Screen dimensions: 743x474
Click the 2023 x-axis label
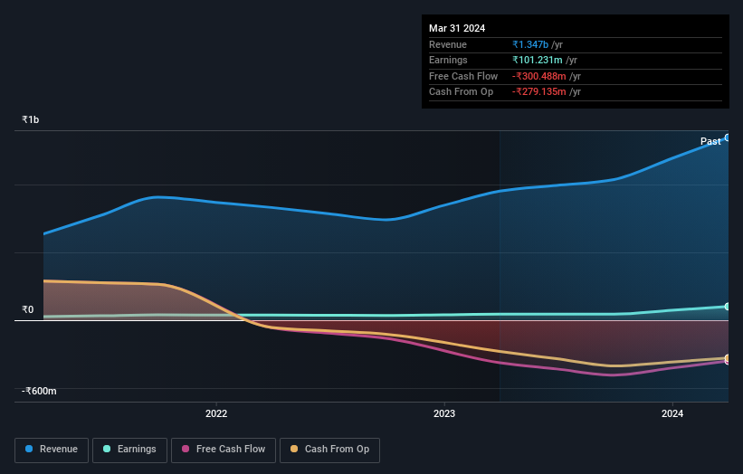pyautogui.click(x=444, y=414)
